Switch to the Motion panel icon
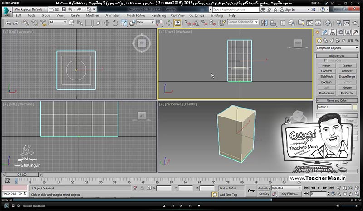363x211 pixels. (340, 32)
